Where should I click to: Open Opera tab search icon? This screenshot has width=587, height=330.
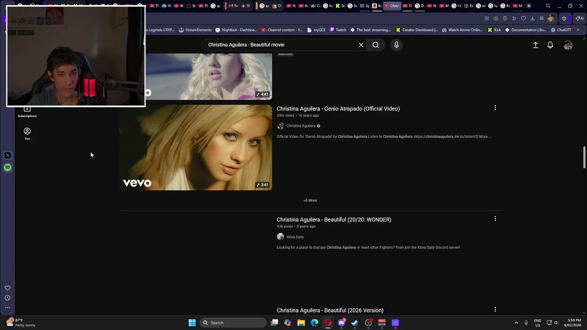point(548,6)
